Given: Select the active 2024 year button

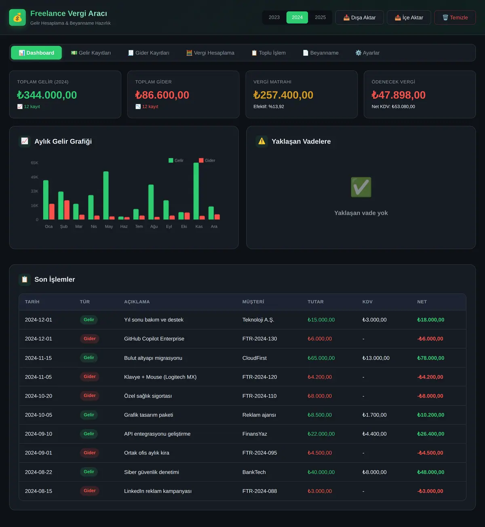Looking at the screenshot, I should (297, 17).
